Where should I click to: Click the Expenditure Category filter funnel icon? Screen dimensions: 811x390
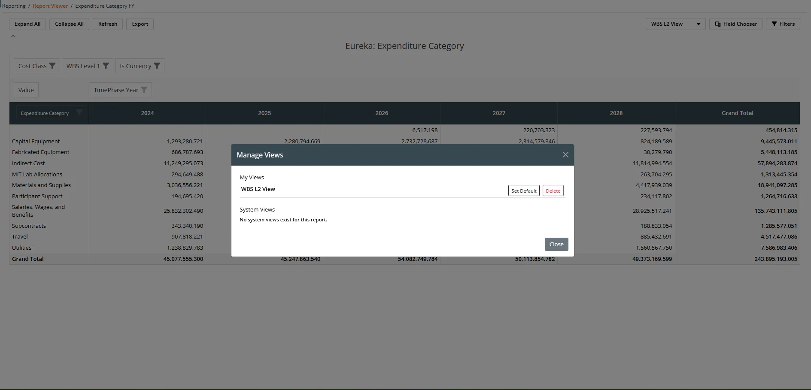click(x=79, y=112)
